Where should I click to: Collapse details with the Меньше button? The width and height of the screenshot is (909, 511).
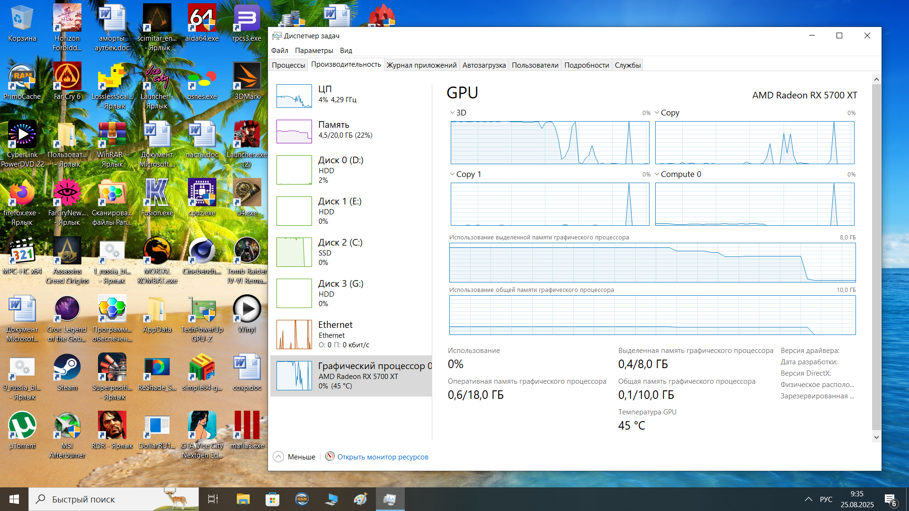pos(294,457)
